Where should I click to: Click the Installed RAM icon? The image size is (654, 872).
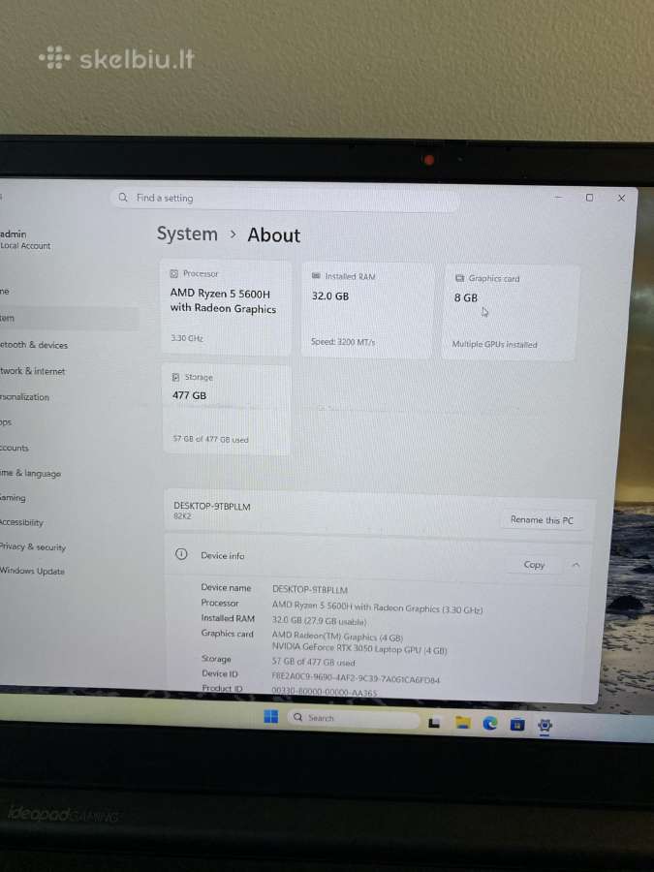[x=316, y=275]
